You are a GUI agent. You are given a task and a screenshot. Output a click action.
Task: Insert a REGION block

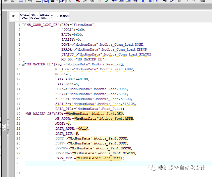(64, 16)
